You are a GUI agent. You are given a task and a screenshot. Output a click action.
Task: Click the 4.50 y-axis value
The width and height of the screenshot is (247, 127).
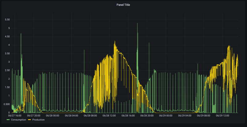(7, 37)
